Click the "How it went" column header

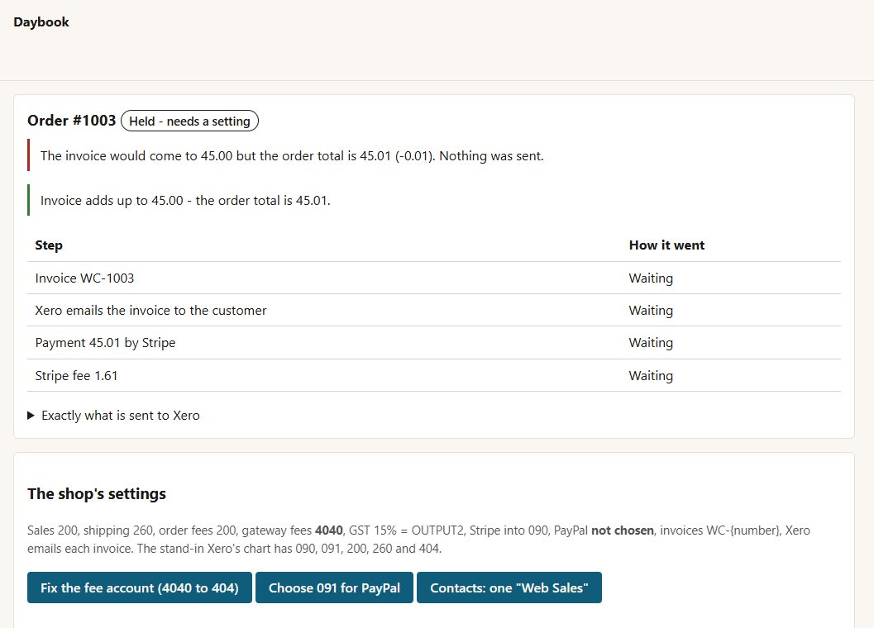click(x=666, y=245)
